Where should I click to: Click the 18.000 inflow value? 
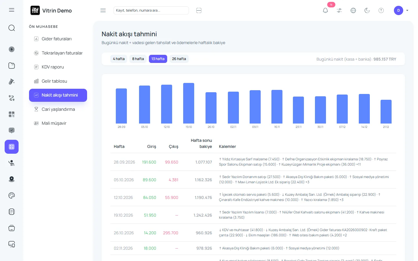click(x=150, y=248)
